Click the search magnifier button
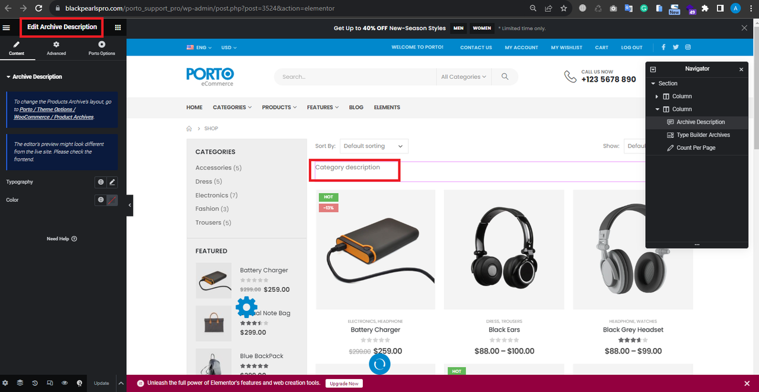 tap(505, 76)
